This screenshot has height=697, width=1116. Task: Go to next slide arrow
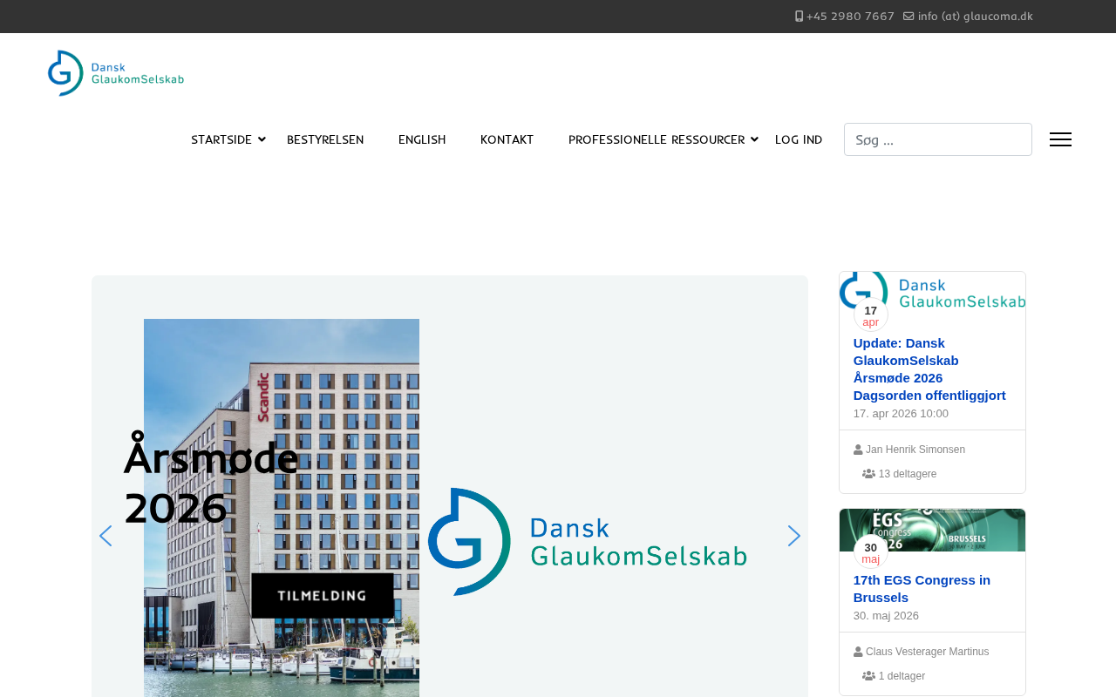pos(793,536)
